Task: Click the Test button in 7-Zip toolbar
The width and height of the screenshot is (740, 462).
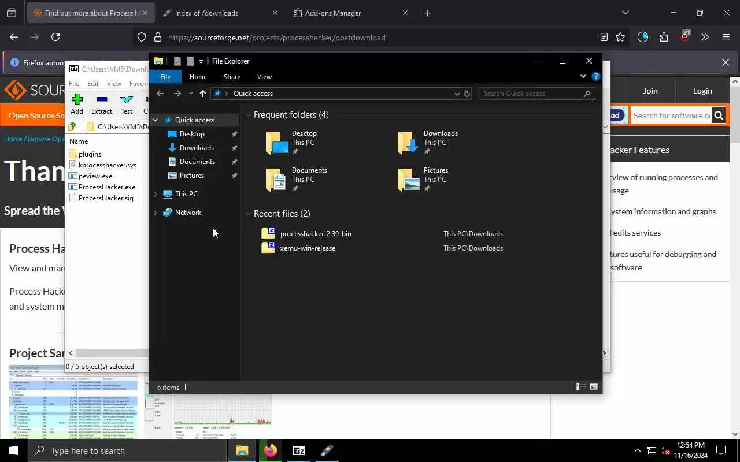Action: tap(127, 105)
